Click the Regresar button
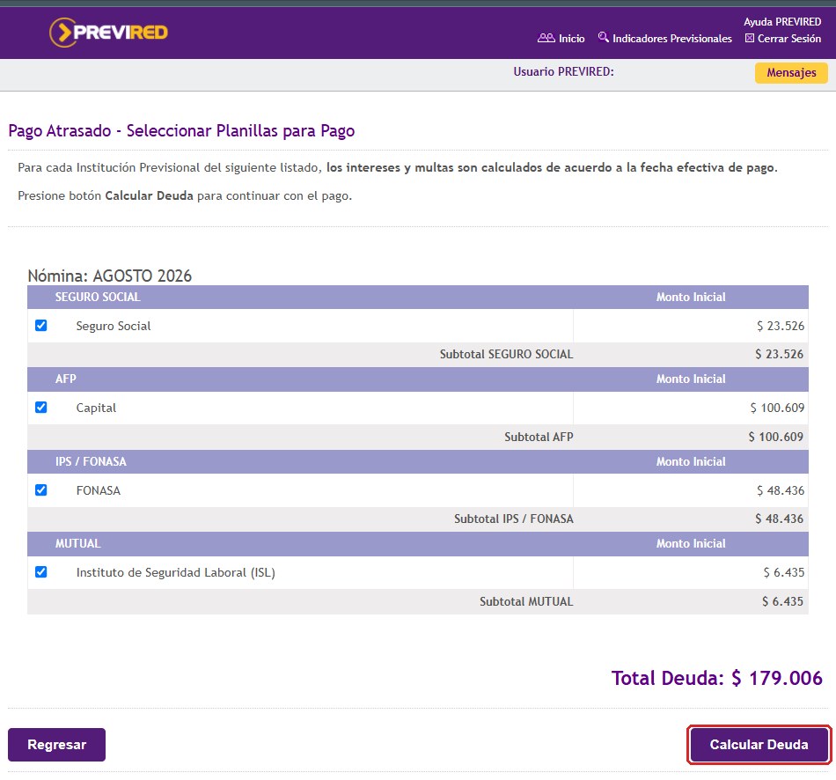 click(x=56, y=745)
